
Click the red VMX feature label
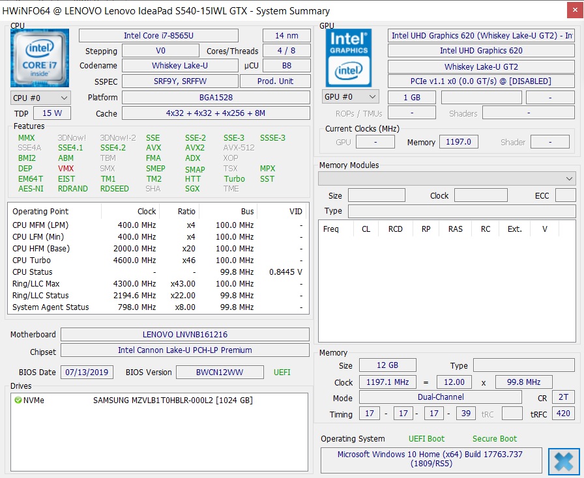(x=66, y=169)
